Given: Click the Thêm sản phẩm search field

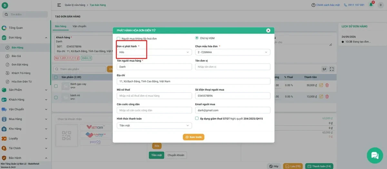Looking at the screenshot, I should [x=79, y=69].
